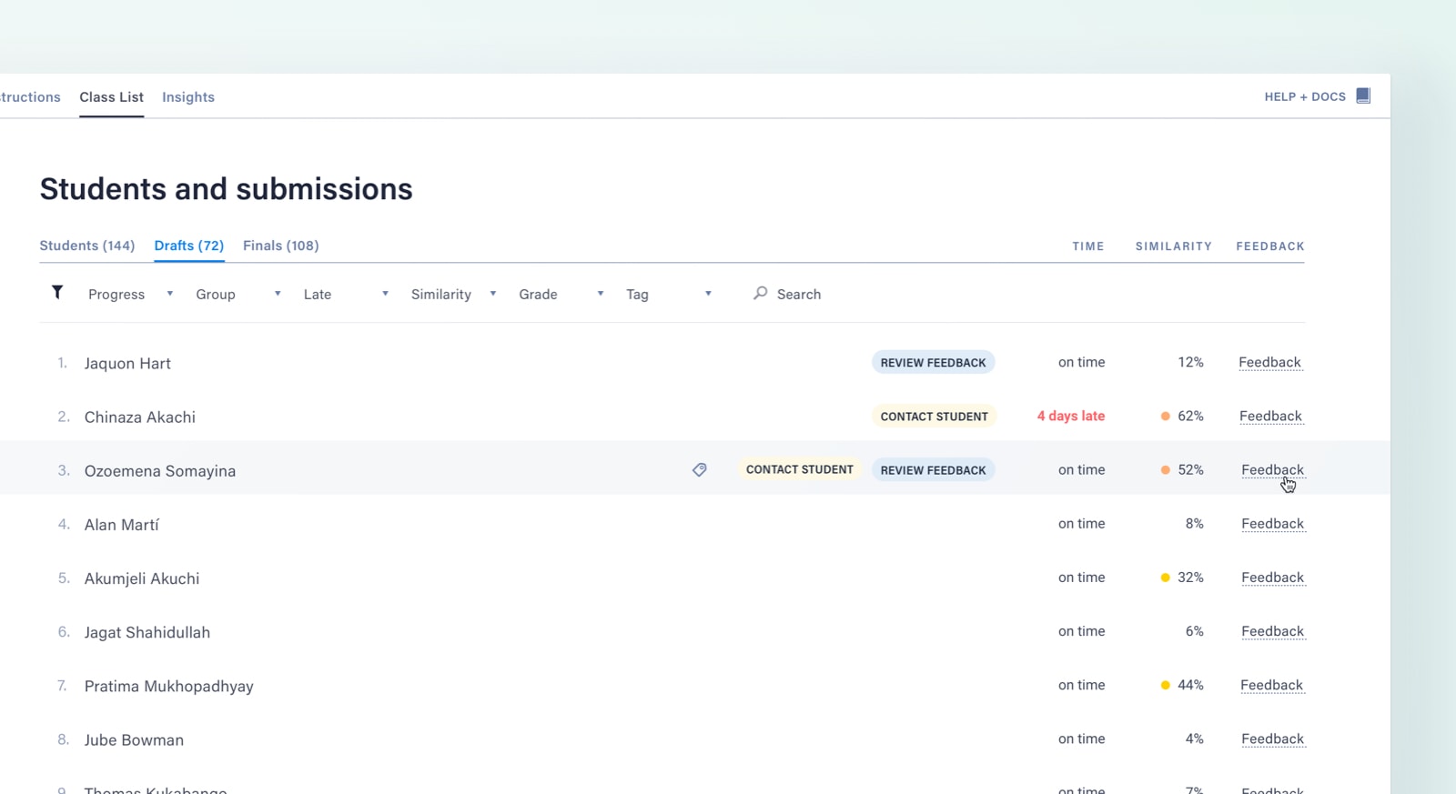The image size is (1456, 794).
Task: Click yellow similarity dot for Akumjeli Akuchi
Action: (x=1165, y=578)
